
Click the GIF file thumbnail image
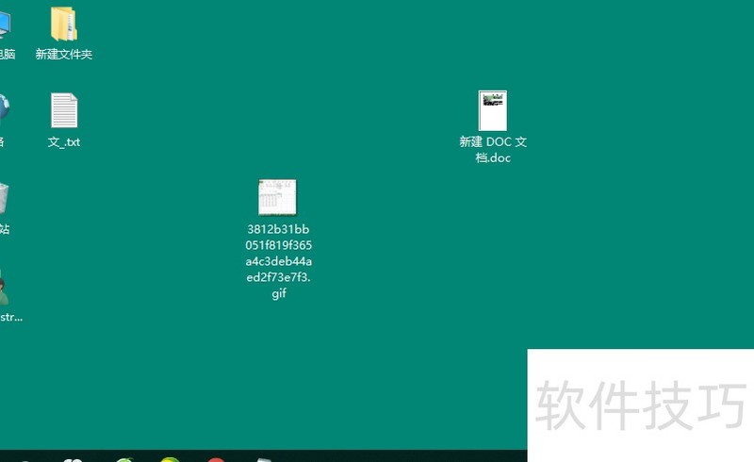pos(278,198)
